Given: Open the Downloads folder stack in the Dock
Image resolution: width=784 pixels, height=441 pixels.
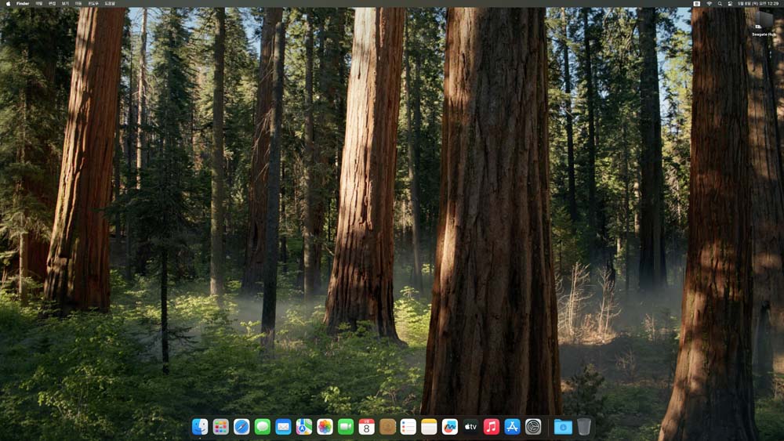Looking at the screenshot, I should (563, 427).
